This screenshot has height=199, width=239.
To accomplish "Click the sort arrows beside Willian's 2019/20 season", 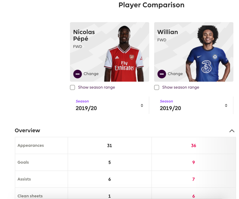I will point(226,105).
